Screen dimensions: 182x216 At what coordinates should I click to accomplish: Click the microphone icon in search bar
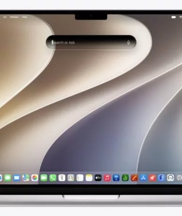129,43
